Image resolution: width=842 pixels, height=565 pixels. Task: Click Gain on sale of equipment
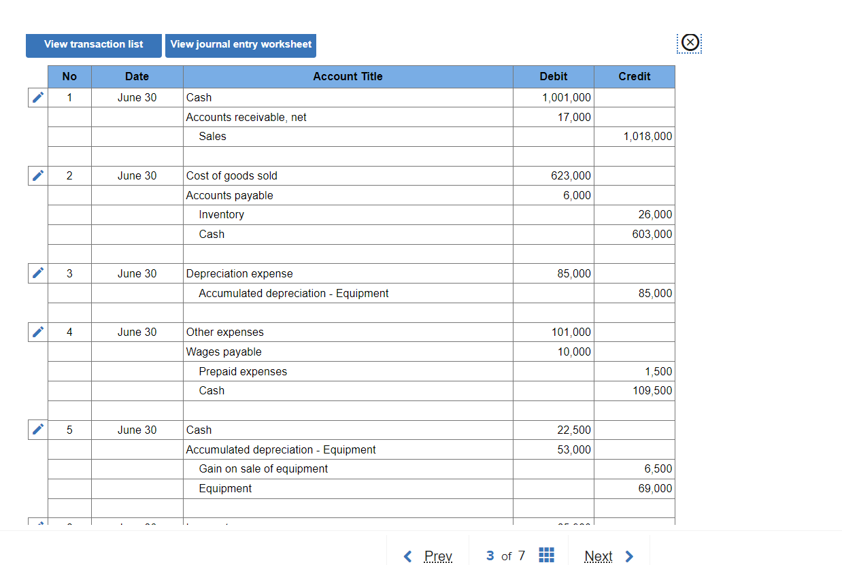[263, 469]
